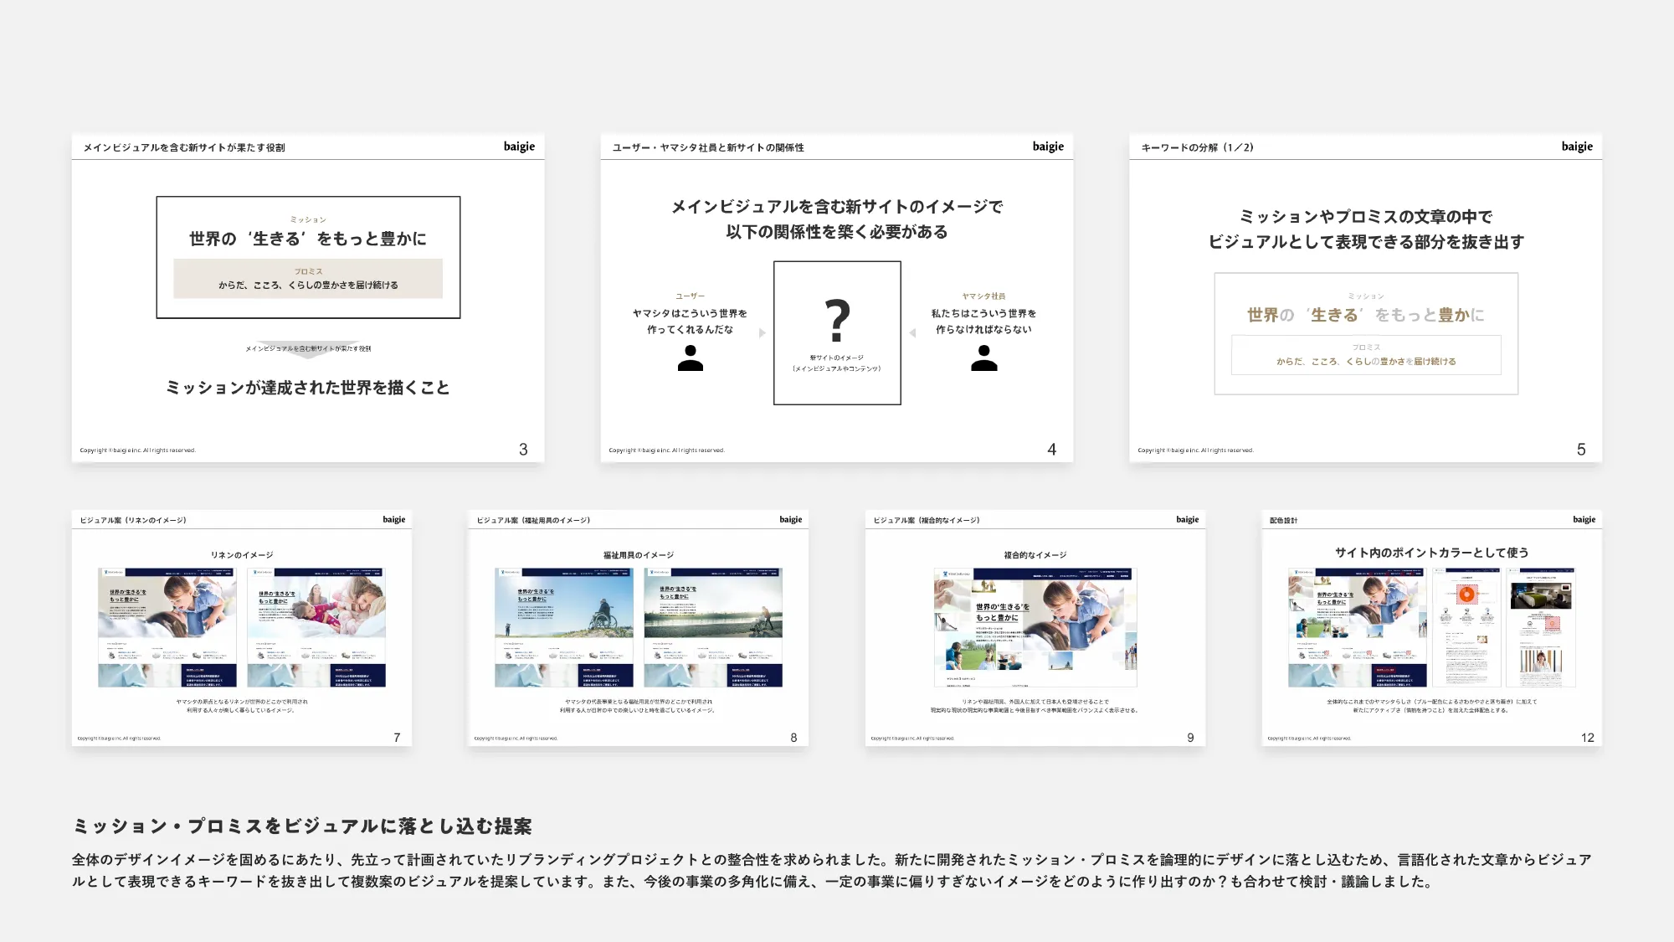Click the copyright notice on slide 3
The image size is (1674, 942).
tap(137, 450)
